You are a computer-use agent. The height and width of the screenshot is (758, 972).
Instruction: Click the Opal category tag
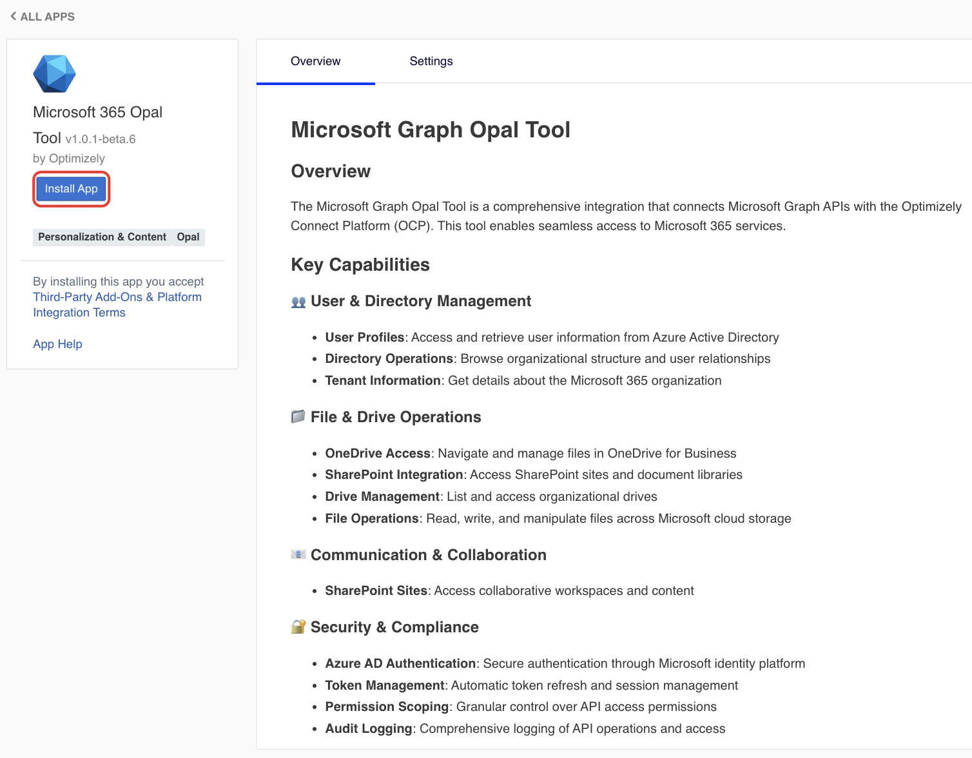188,237
